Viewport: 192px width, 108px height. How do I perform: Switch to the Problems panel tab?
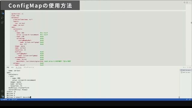8,67
